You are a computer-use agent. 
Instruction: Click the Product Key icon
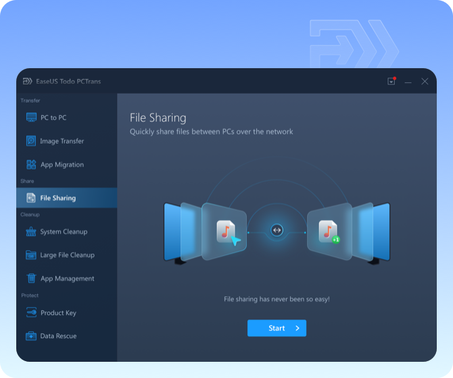tap(31, 313)
